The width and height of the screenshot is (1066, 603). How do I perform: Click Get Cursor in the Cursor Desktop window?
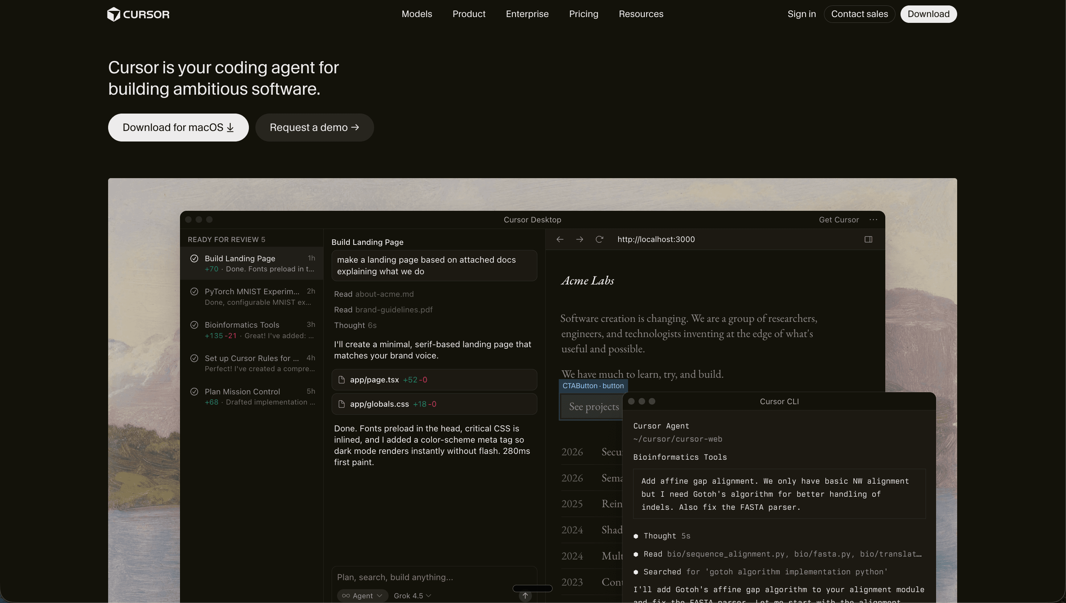pyautogui.click(x=839, y=220)
